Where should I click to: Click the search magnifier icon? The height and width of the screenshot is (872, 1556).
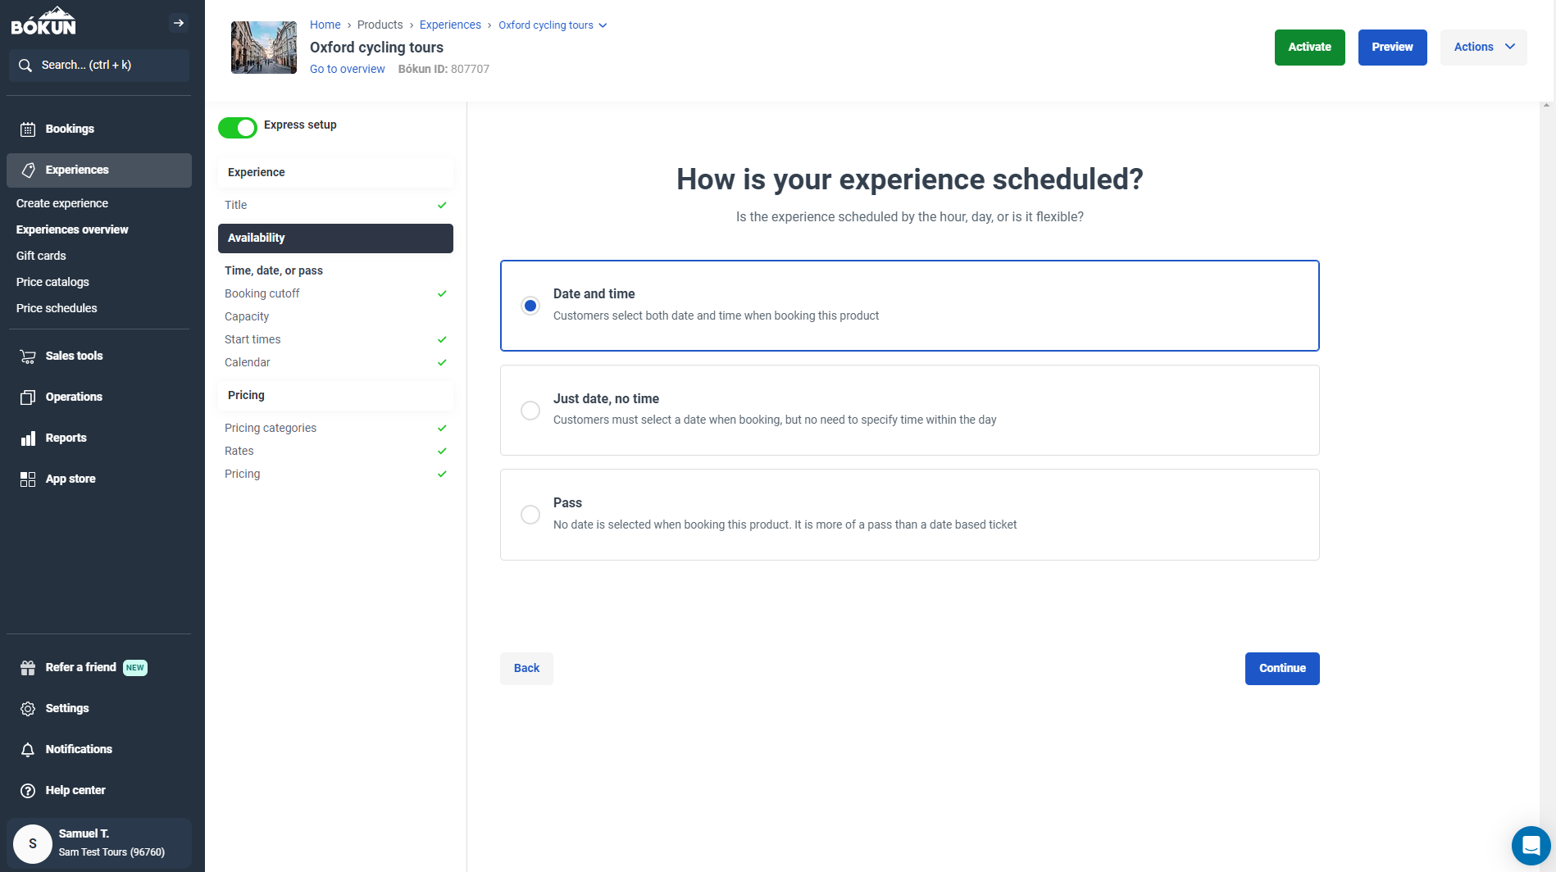[x=25, y=66]
